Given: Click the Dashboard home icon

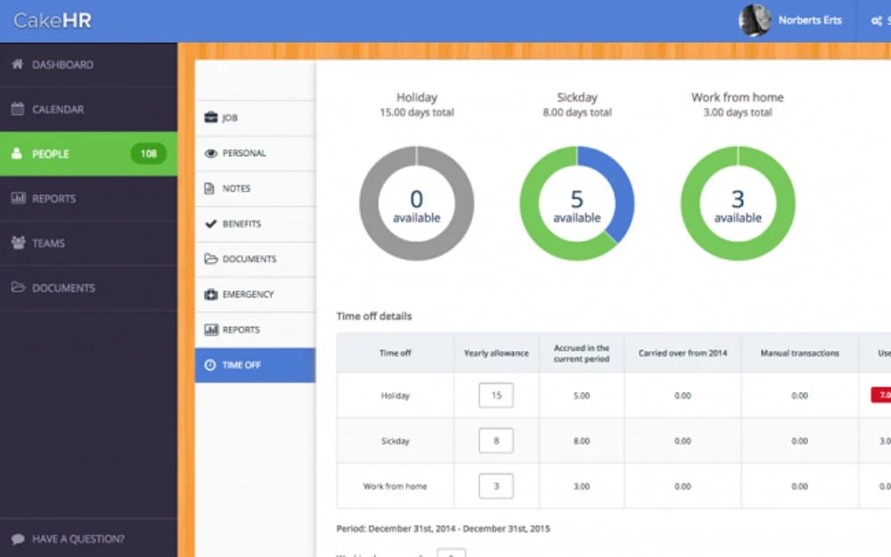Looking at the screenshot, I should click(x=17, y=65).
